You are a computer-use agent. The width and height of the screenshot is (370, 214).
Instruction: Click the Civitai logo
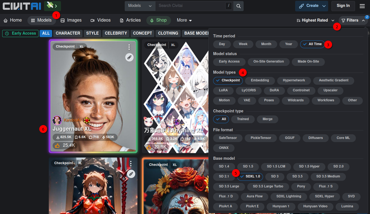click(22, 6)
